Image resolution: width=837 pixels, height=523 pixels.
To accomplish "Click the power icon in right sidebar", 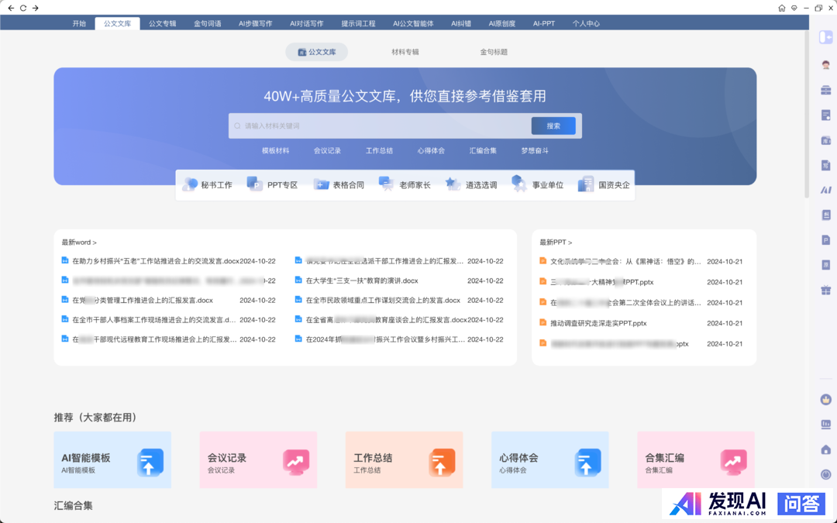I will [825, 474].
